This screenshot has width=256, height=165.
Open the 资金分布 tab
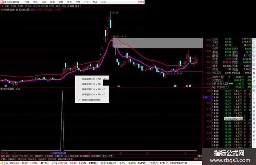tap(22, 159)
